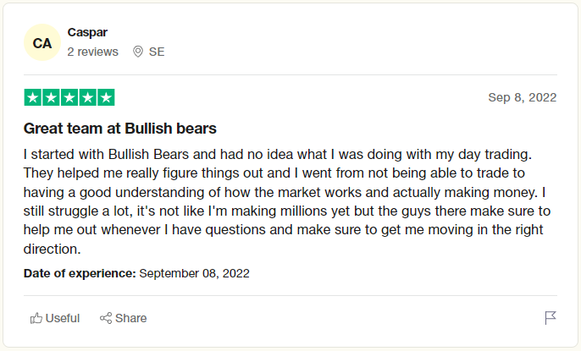The height and width of the screenshot is (351, 581).
Task: Click the share network icon
Action: point(106,318)
